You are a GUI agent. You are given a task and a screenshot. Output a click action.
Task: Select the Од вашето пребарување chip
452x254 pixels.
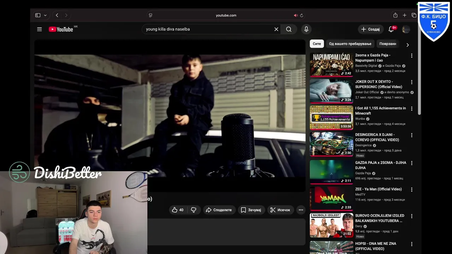coord(350,44)
